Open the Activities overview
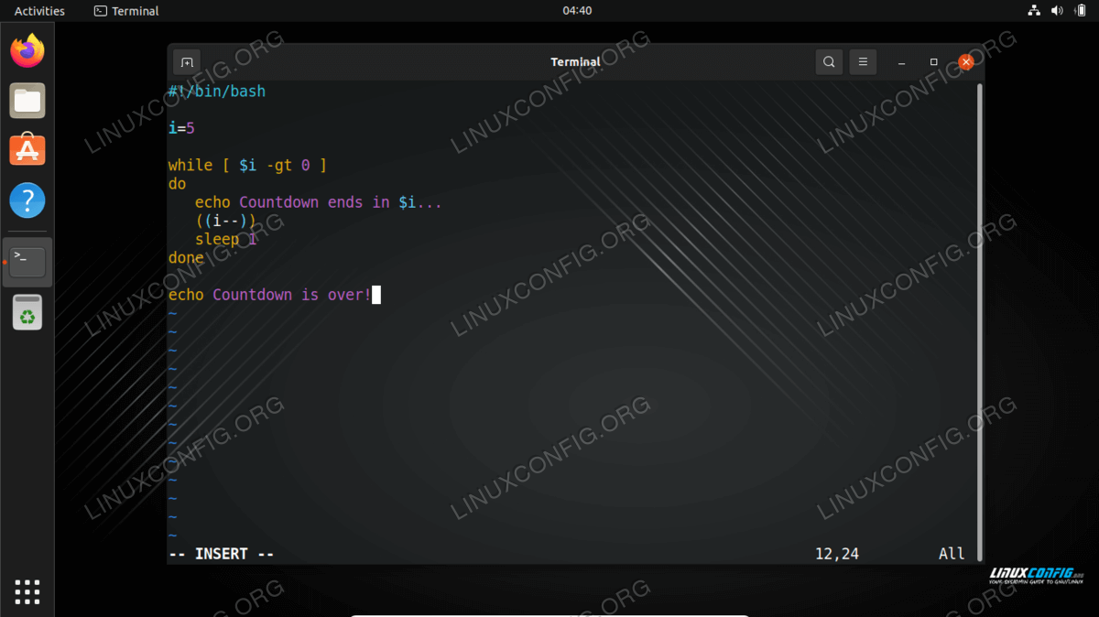 (x=39, y=11)
